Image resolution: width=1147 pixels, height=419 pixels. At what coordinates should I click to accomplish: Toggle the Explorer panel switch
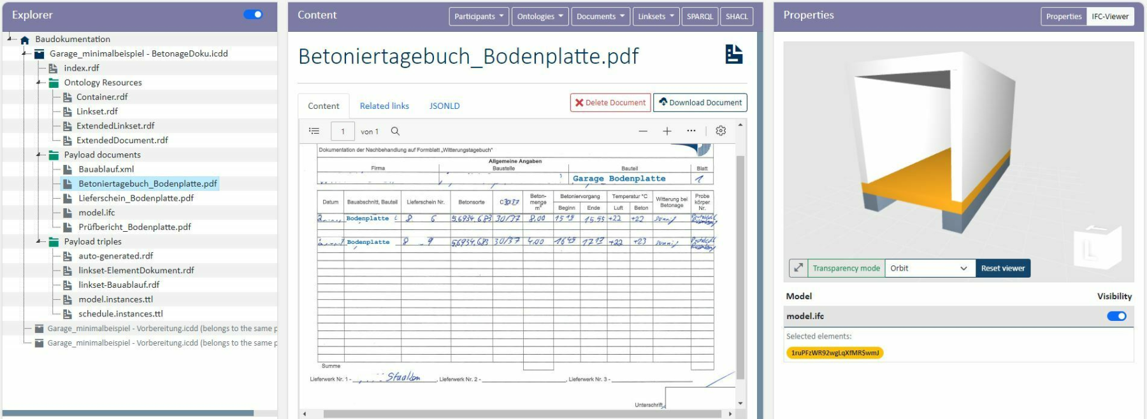click(253, 15)
